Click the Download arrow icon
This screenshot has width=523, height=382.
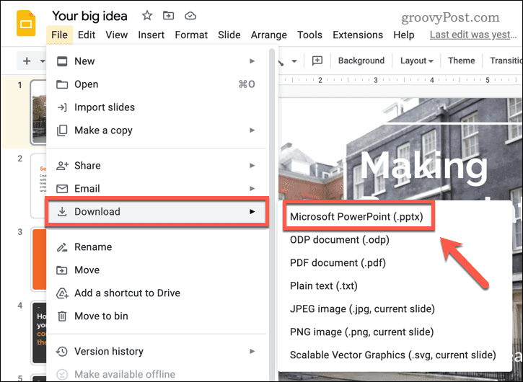point(62,211)
